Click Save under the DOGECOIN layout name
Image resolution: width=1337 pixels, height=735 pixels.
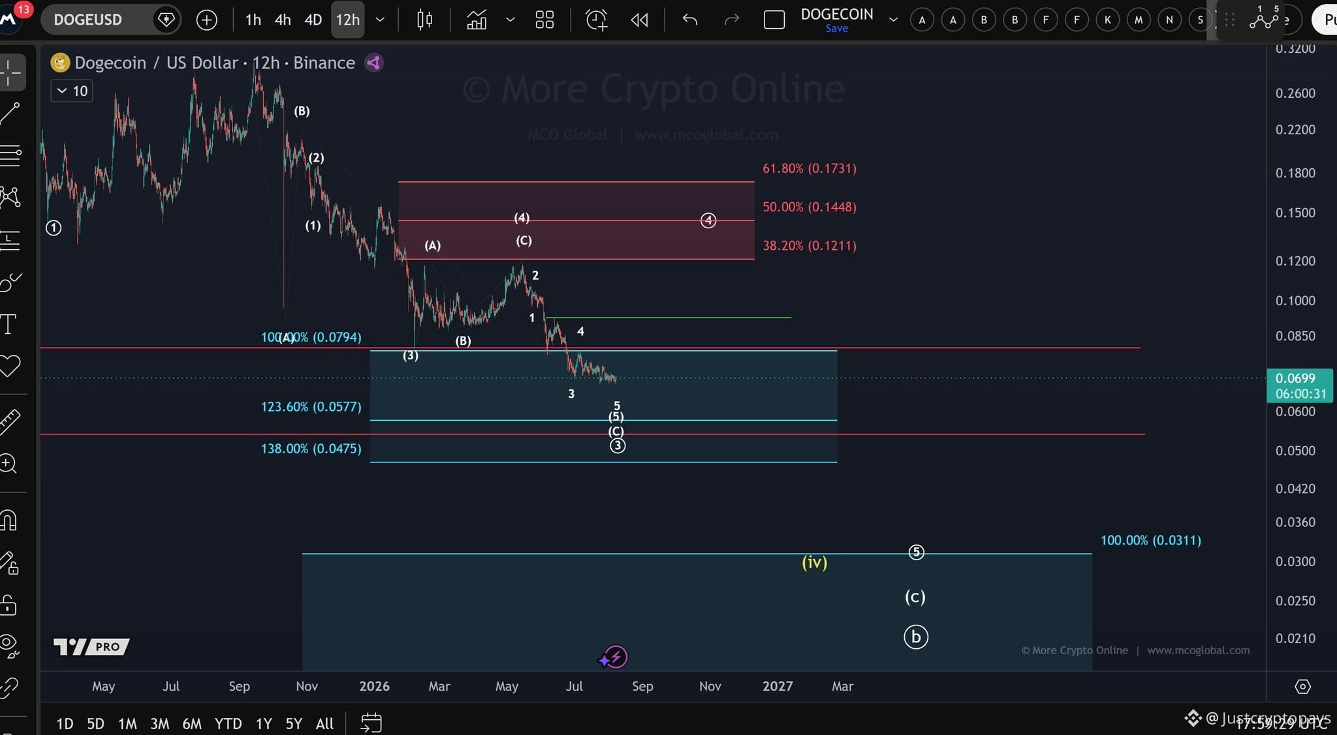(837, 28)
